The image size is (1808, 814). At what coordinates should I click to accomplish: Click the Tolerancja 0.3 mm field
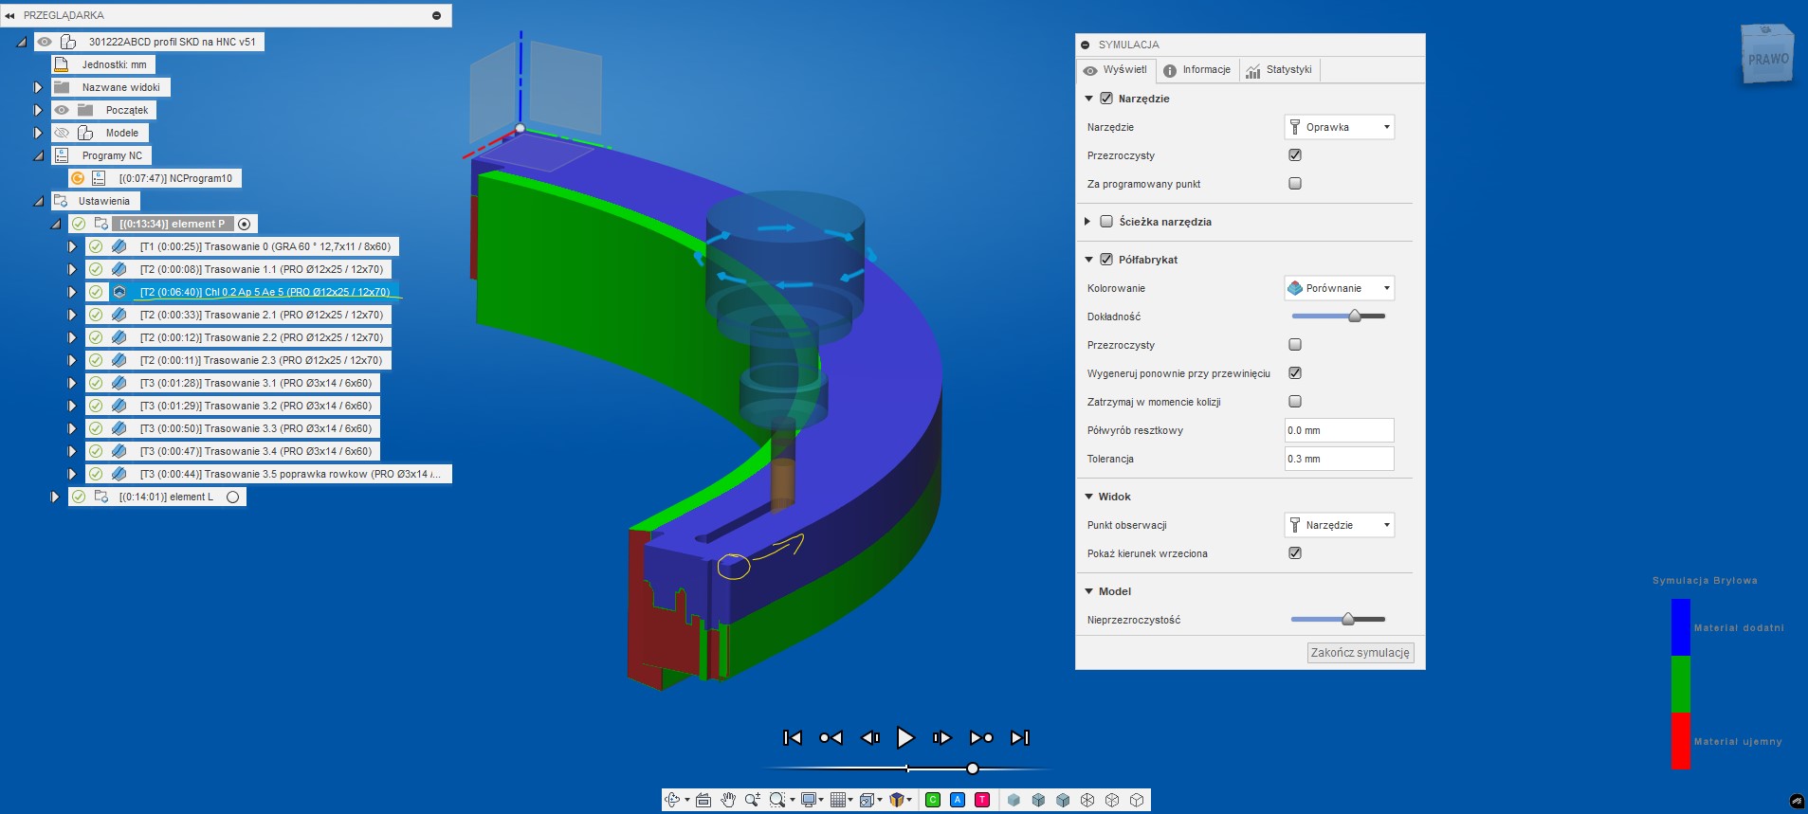click(x=1339, y=459)
